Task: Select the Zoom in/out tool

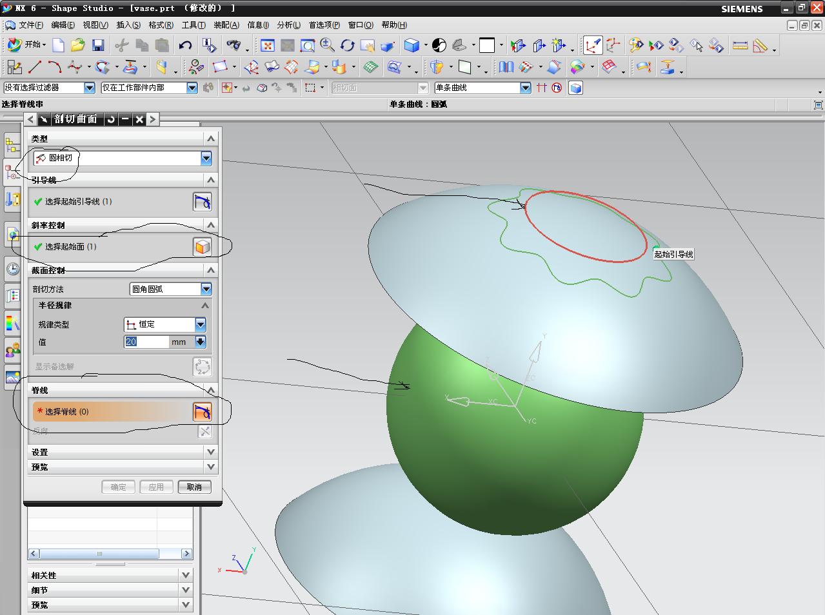Action: pos(328,45)
